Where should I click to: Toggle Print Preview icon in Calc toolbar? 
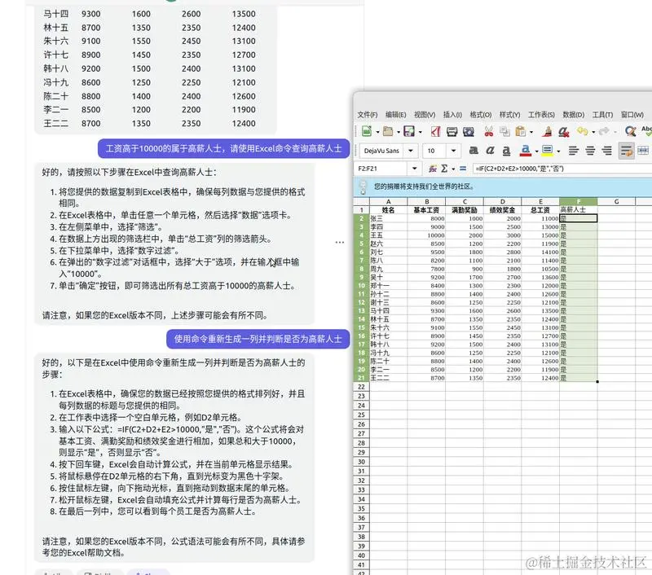pos(469,132)
